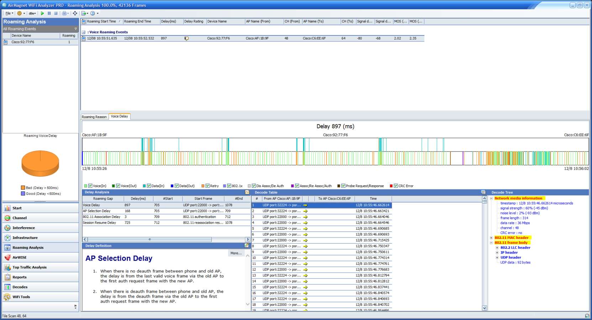592x320 pixels.
Task: Open the Infrastructure view in sidebar
Action: 41,238
